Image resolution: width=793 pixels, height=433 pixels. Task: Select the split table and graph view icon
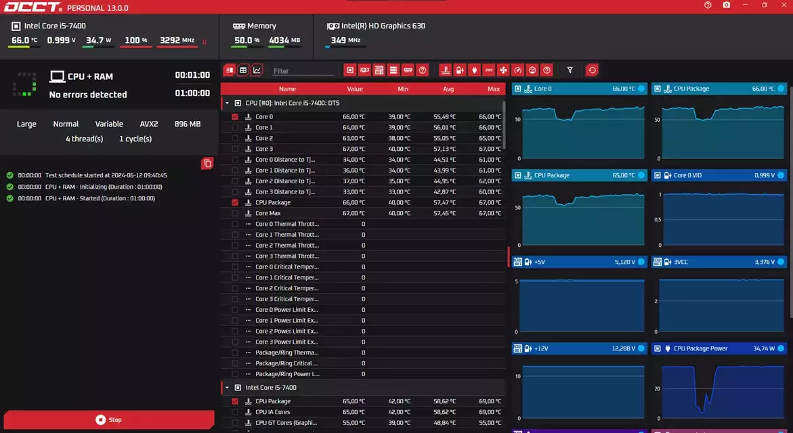pyautogui.click(x=230, y=70)
